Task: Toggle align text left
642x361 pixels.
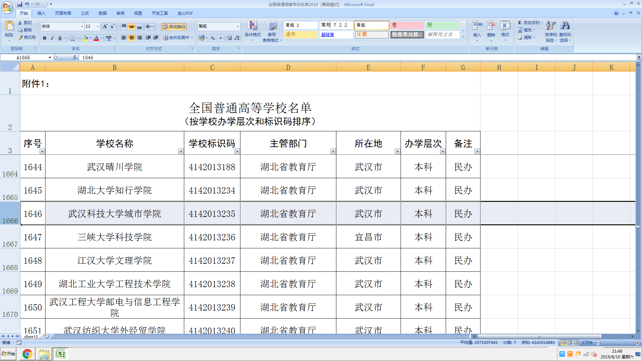Action: click(x=124, y=38)
